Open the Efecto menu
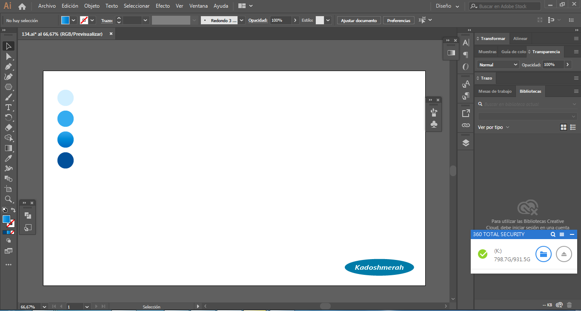Screen dimensions: 581x311 click(x=163, y=6)
